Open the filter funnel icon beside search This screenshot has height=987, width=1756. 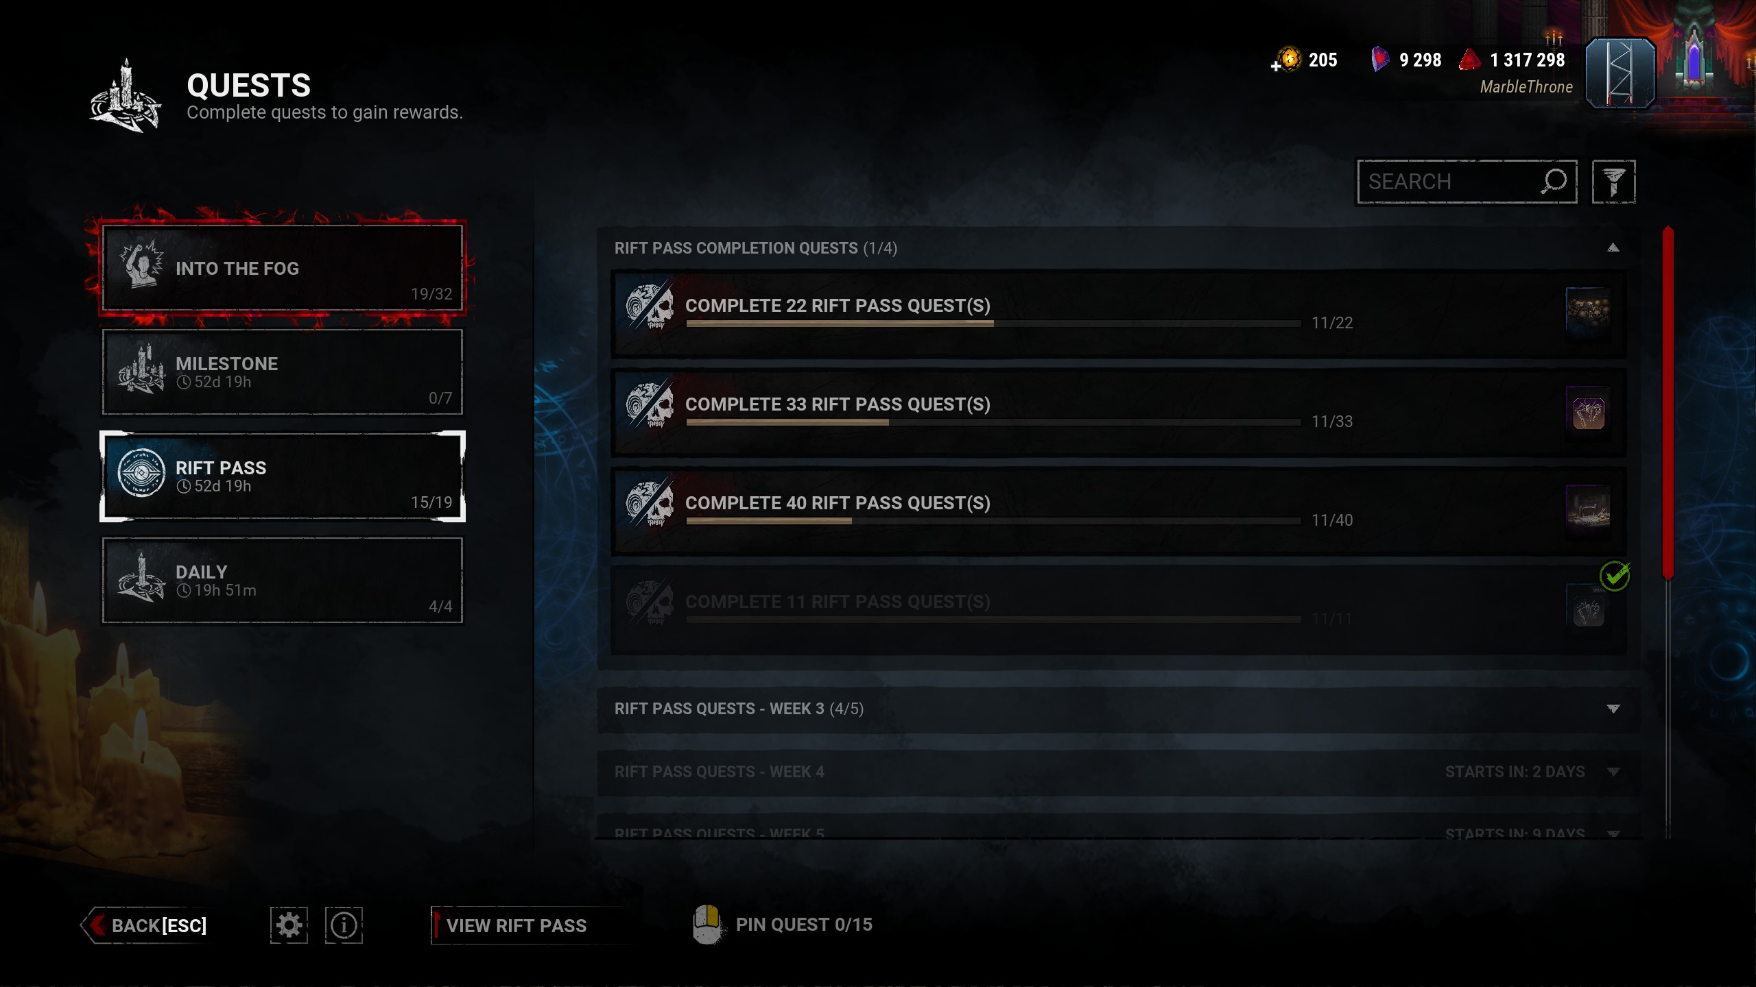click(1613, 182)
